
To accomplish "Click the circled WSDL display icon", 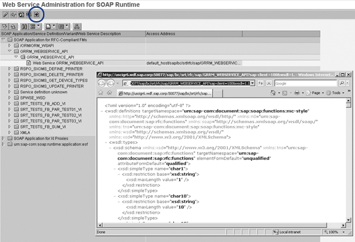I will coord(36,14).
